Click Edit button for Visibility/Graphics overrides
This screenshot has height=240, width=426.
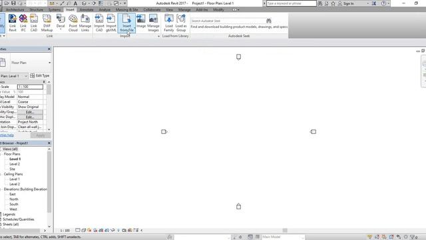click(30, 112)
